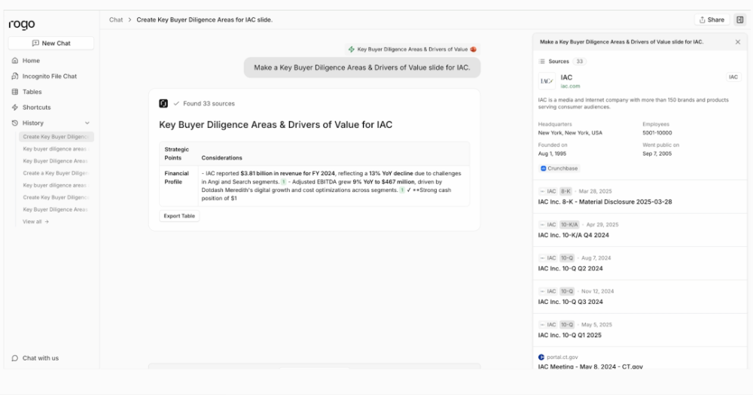
Task: Click View all in History
Action: tap(35, 221)
